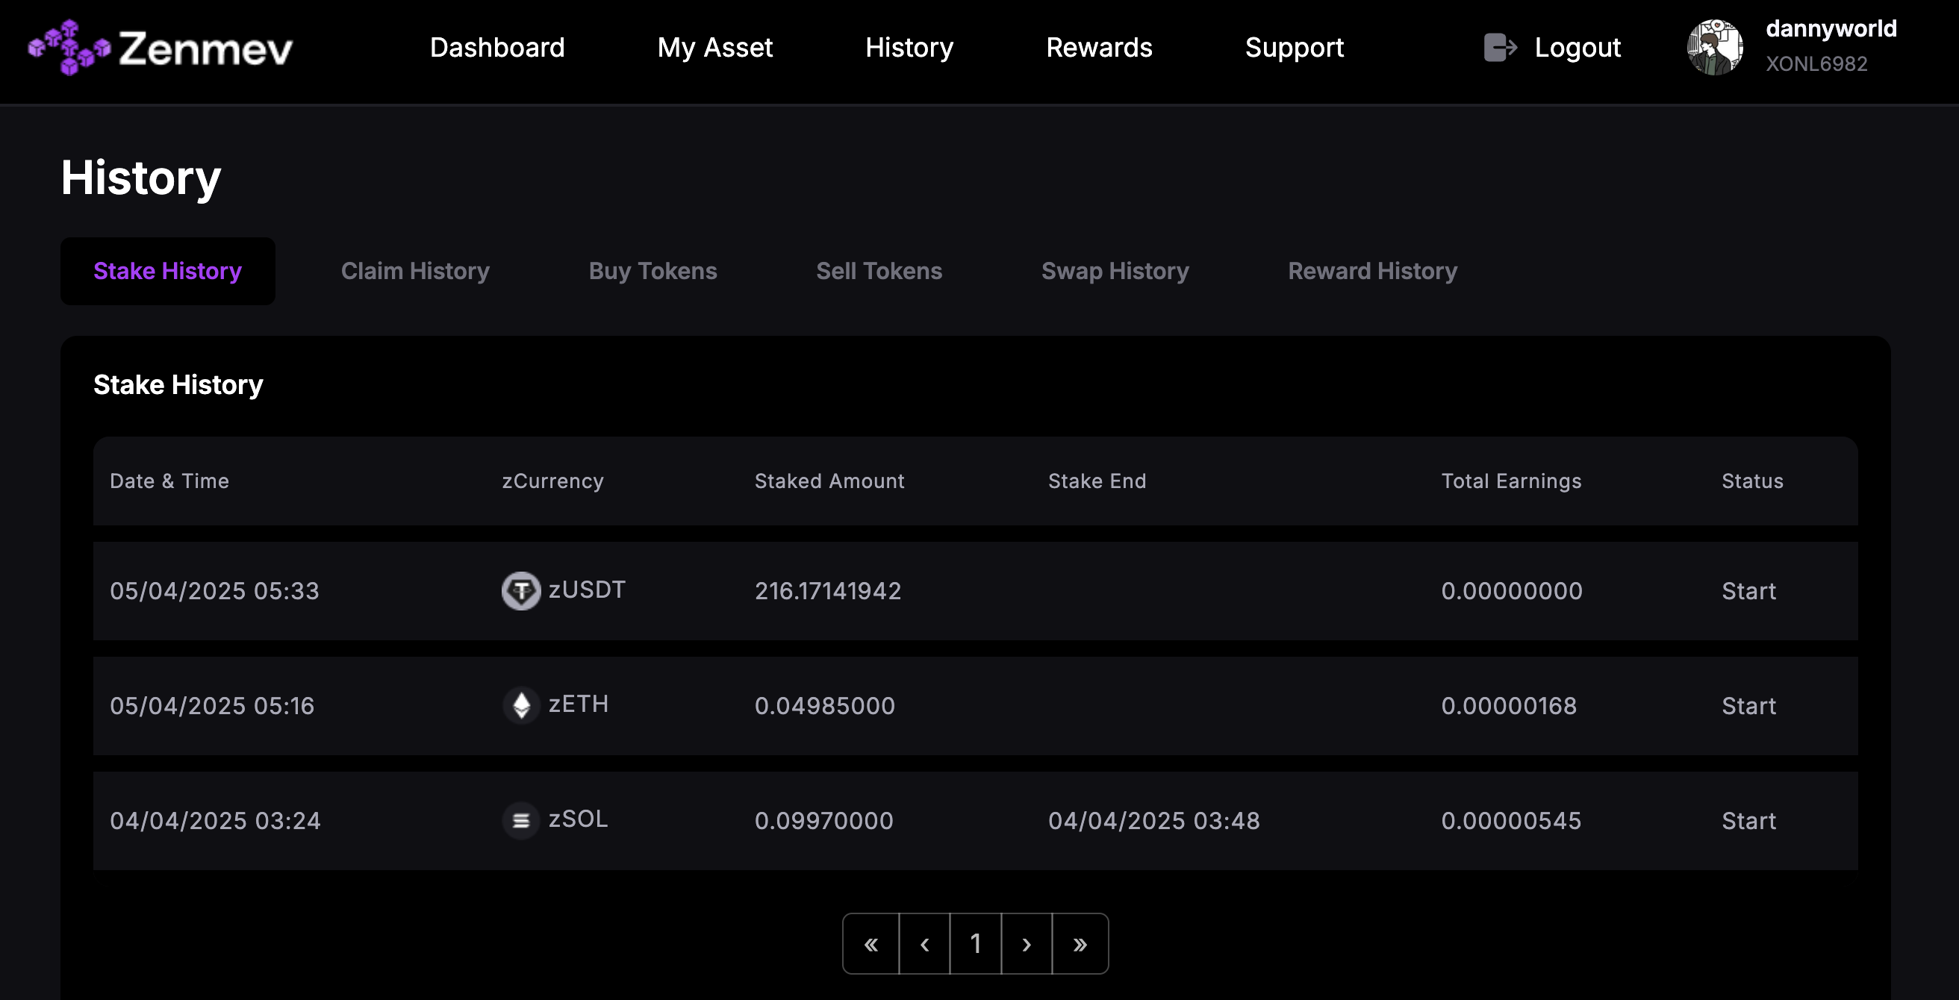This screenshot has height=1000, width=1959.
Task: Click the zETH Ethereum diamond icon
Action: [x=521, y=706]
